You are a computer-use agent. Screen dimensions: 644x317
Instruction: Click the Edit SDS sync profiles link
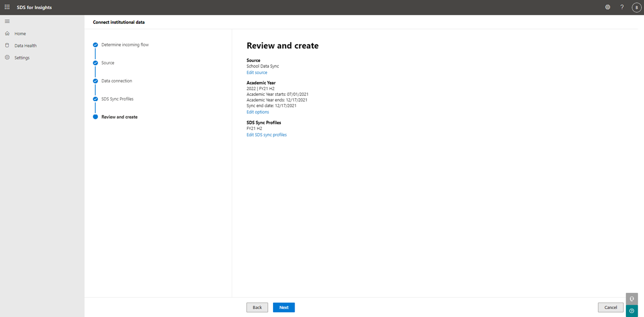click(x=267, y=135)
